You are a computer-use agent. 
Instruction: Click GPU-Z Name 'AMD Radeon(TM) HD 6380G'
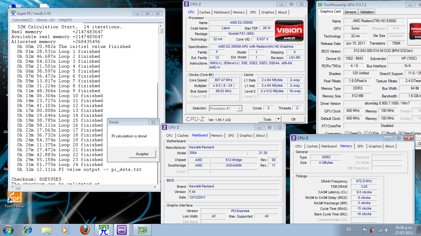[x=374, y=21]
